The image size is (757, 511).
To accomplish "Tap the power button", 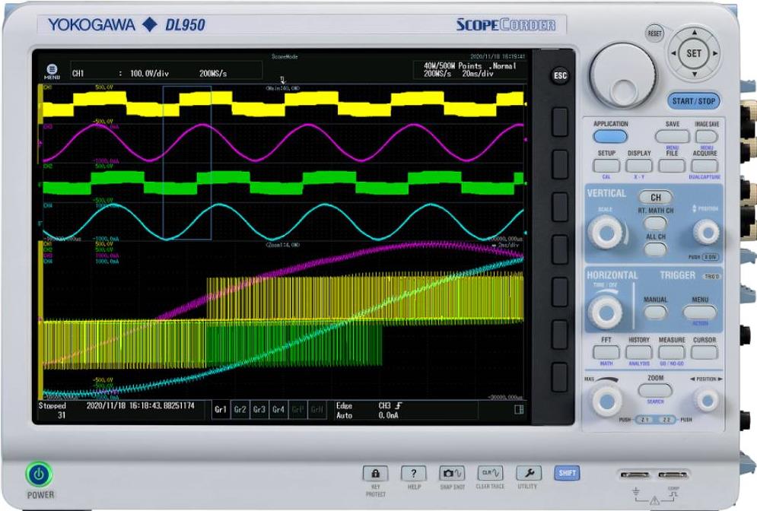I will pyautogui.click(x=39, y=474).
